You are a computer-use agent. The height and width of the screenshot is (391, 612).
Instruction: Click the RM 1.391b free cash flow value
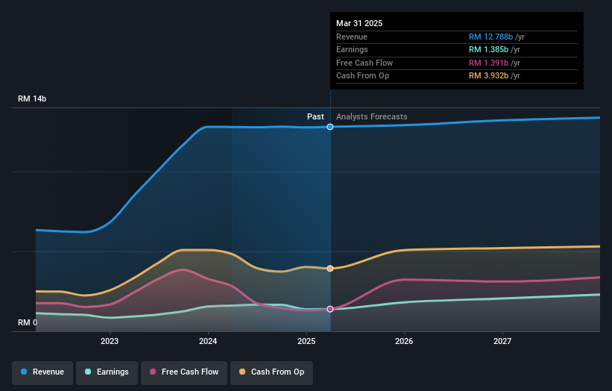click(489, 63)
